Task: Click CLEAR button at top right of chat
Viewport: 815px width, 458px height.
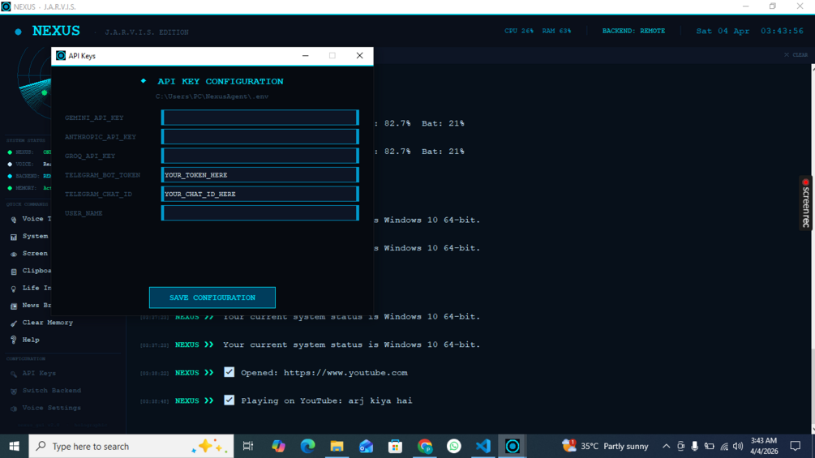Action: click(x=796, y=54)
